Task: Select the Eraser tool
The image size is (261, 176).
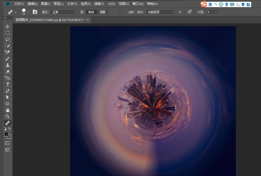Action: 7,72
